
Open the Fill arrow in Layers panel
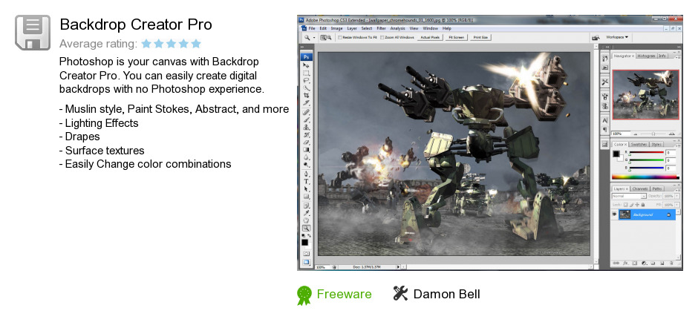pos(677,205)
